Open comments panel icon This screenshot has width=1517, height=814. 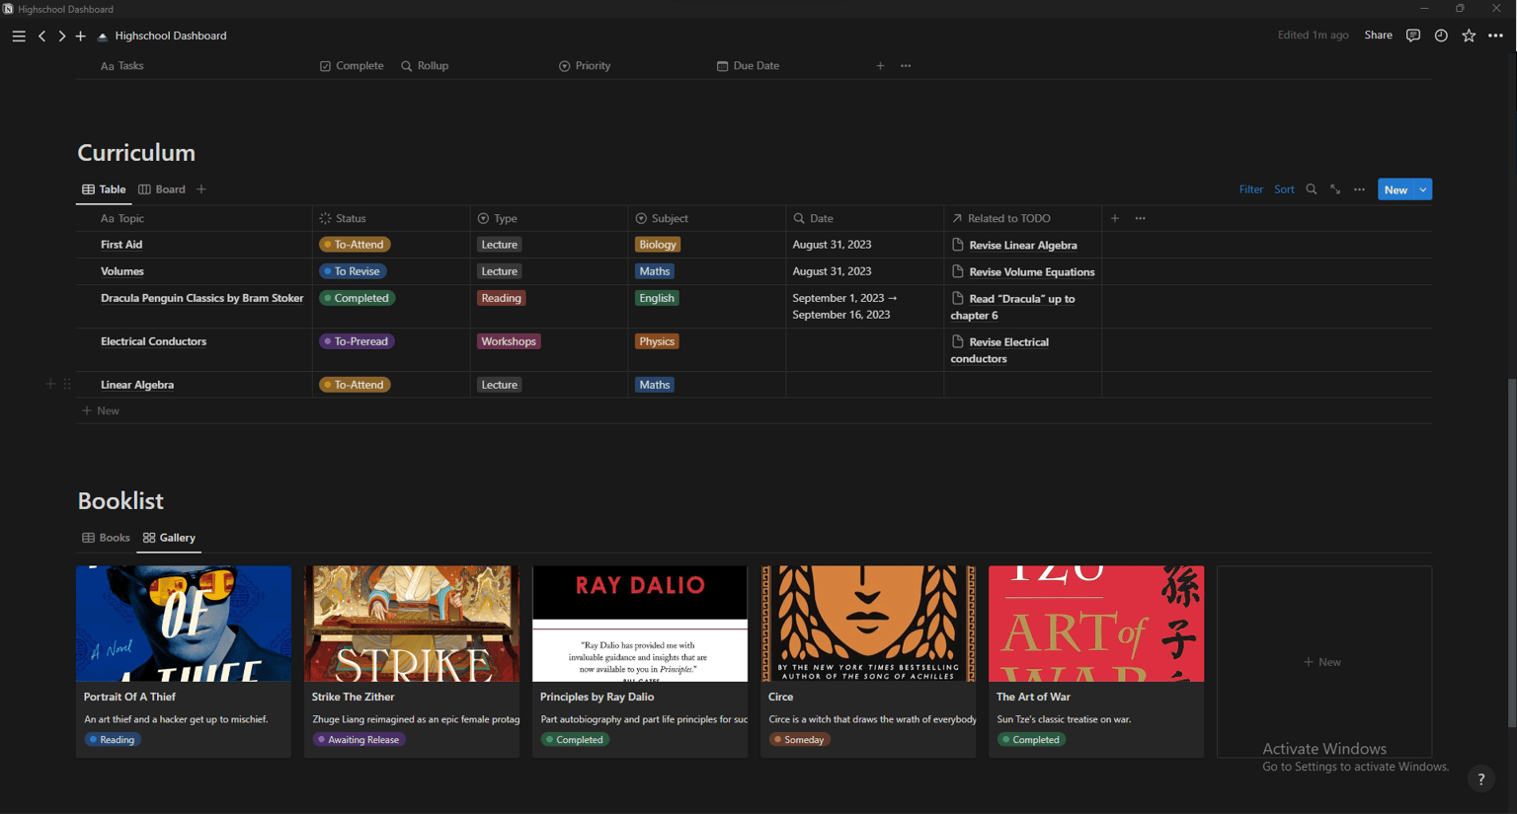(x=1413, y=36)
